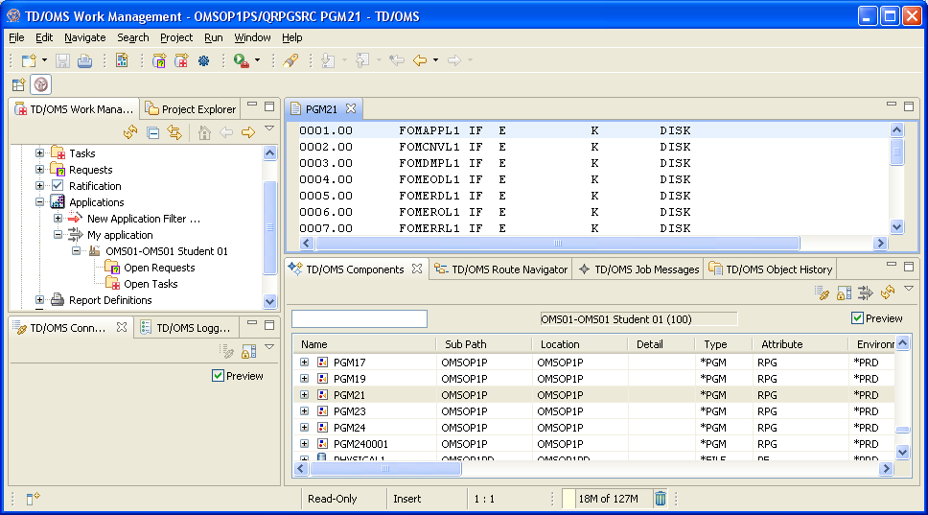Toggle Preview checkbox in Connections view
Viewport: 928px width, 515px height.
tap(218, 376)
